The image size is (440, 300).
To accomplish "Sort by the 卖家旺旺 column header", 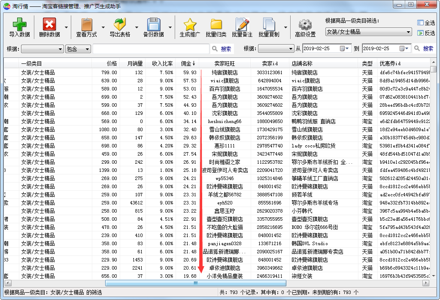I will point(225,63).
